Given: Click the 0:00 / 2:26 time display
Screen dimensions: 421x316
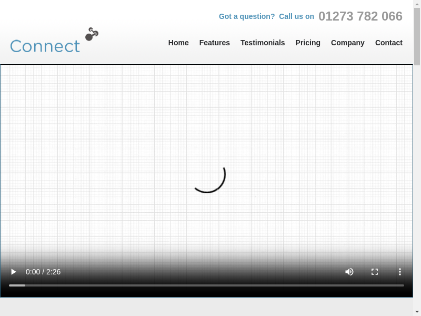Looking at the screenshot, I should pyautogui.click(x=43, y=272).
